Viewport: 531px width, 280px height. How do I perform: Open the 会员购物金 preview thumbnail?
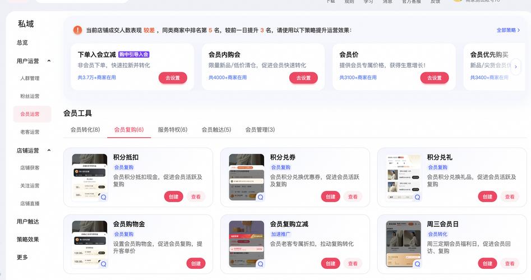[90, 244]
